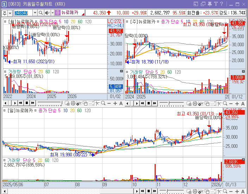Open help question mark icon in title bar
Viewport: 248px width, 194px height.
(222, 4)
